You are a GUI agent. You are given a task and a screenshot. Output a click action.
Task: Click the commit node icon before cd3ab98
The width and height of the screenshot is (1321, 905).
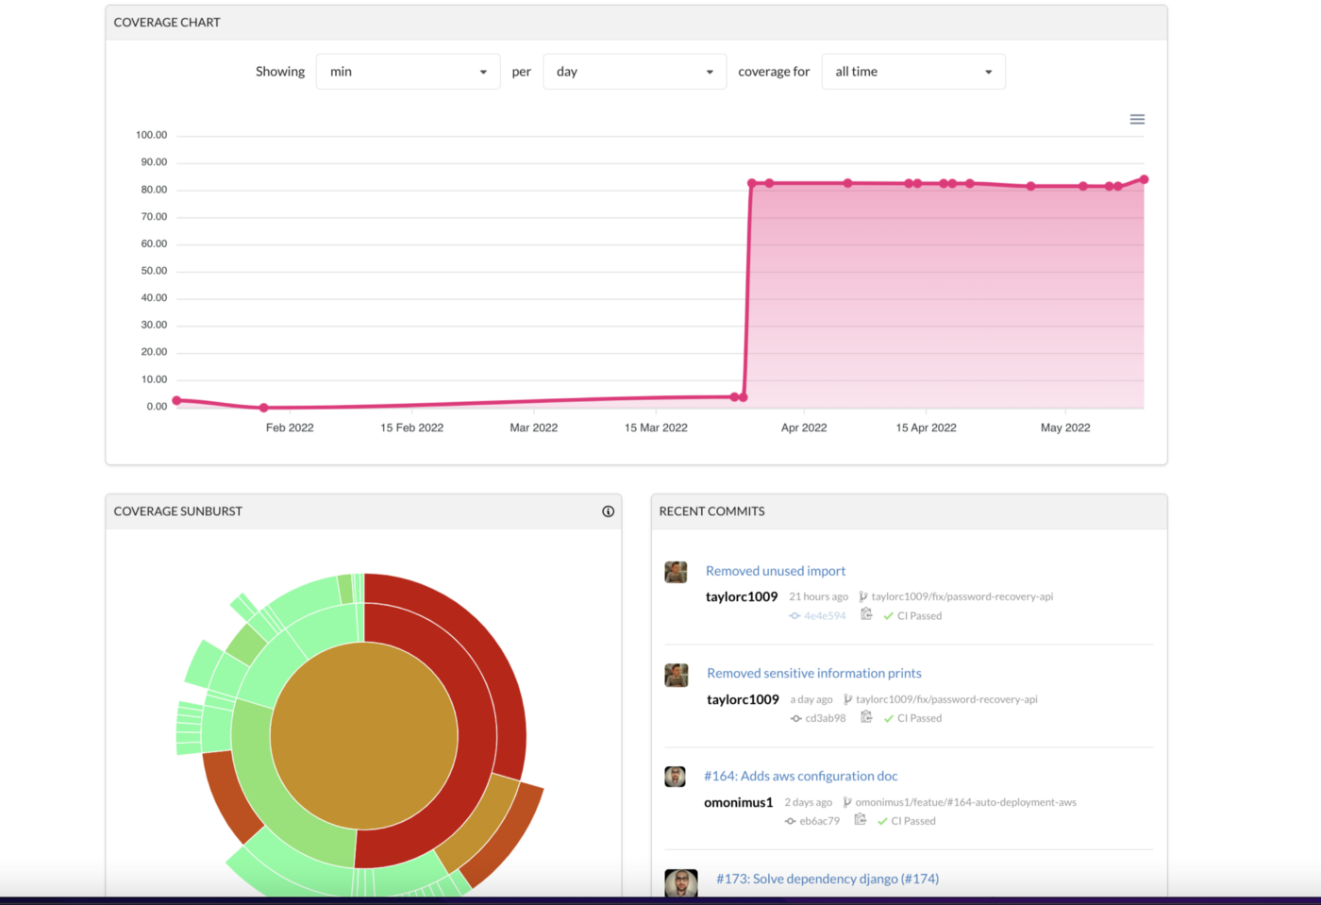pyautogui.click(x=795, y=719)
